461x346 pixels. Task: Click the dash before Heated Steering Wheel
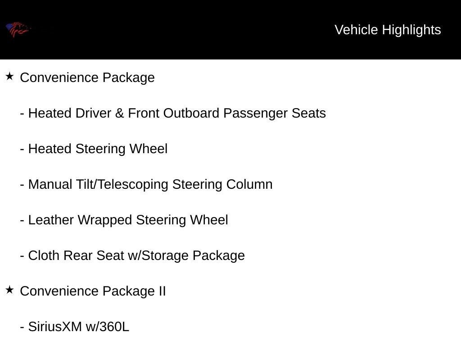[22, 149]
